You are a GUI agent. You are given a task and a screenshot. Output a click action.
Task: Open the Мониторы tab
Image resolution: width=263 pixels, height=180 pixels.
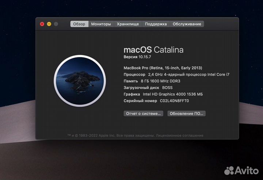point(101,24)
